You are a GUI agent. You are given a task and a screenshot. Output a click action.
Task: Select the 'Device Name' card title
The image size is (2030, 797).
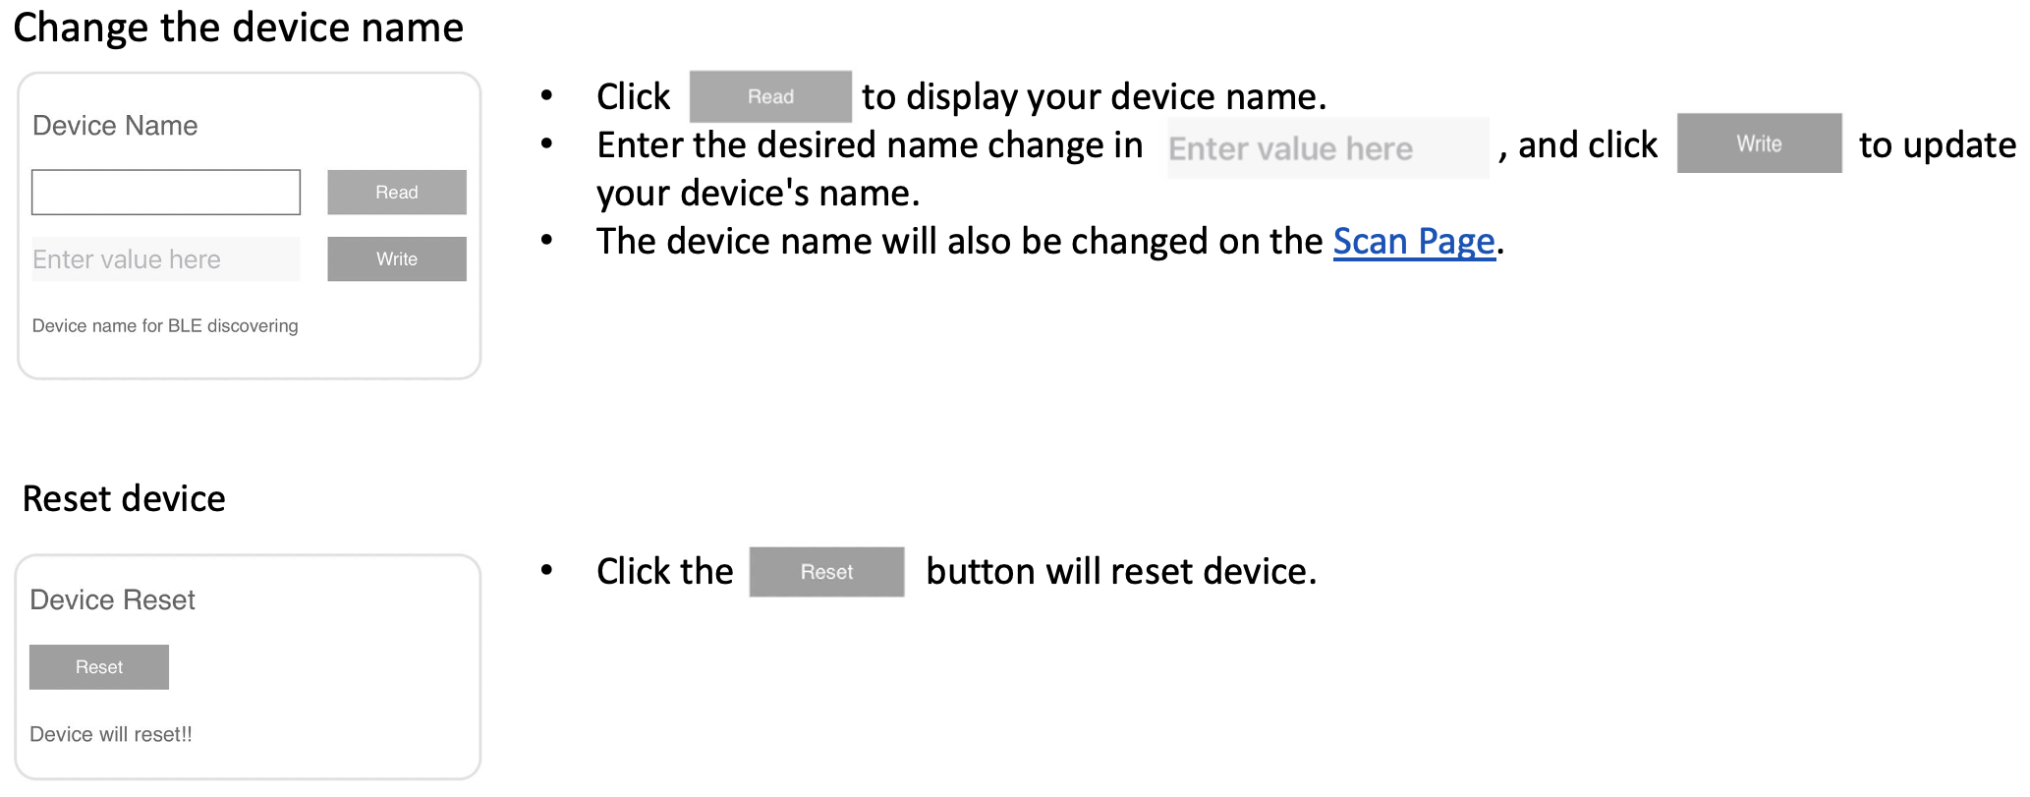(x=115, y=126)
